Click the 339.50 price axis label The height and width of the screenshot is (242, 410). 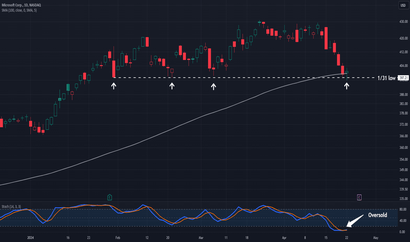click(403, 189)
